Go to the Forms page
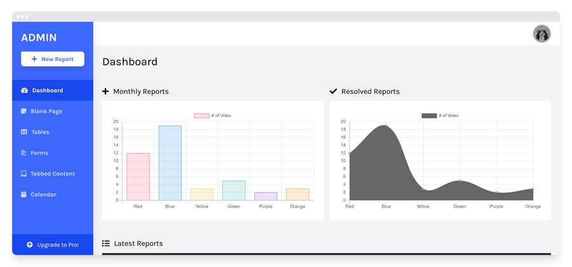Screen dimensions: 572x267 (x=39, y=153)
